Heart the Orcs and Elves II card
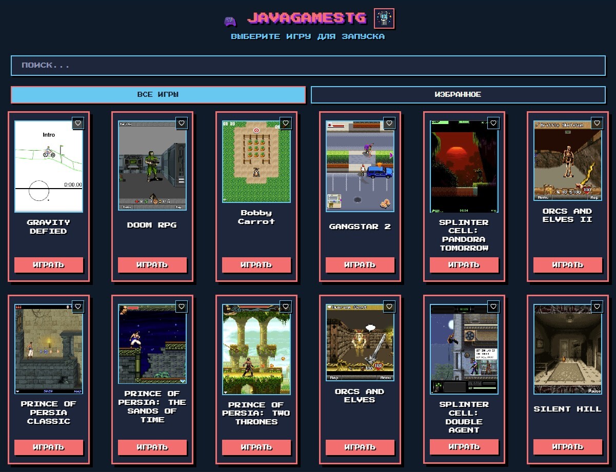 point(597,123)
